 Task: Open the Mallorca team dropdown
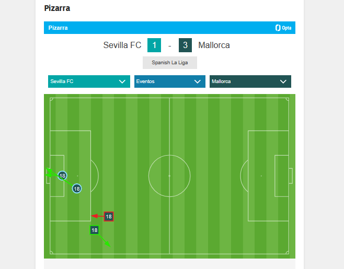(x=250, y=81)
